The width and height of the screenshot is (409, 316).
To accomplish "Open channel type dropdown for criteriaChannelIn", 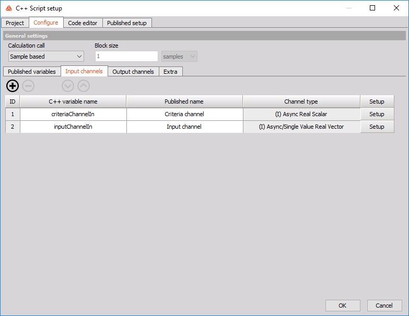I will pyautogui.click(x=301, y=114).
